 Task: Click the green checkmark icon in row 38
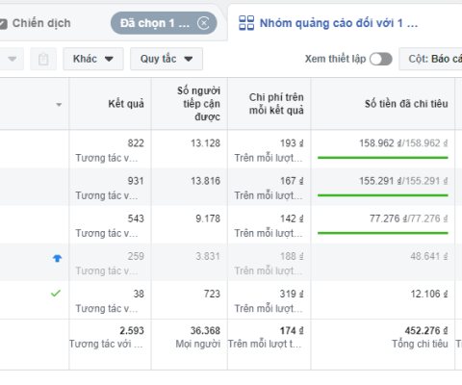(56, 293)
